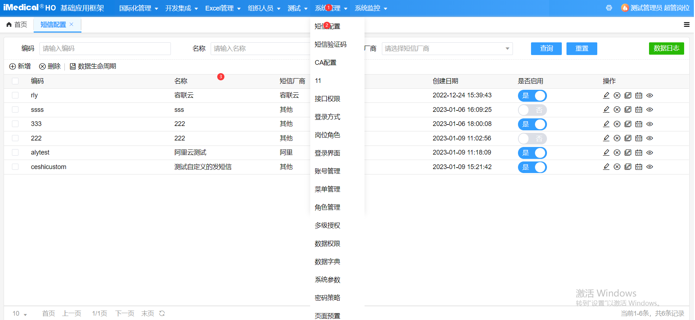Expand the Excel管理 menu
The height and width of the screenshot is (320, 695).
click(x=223, y=8)
